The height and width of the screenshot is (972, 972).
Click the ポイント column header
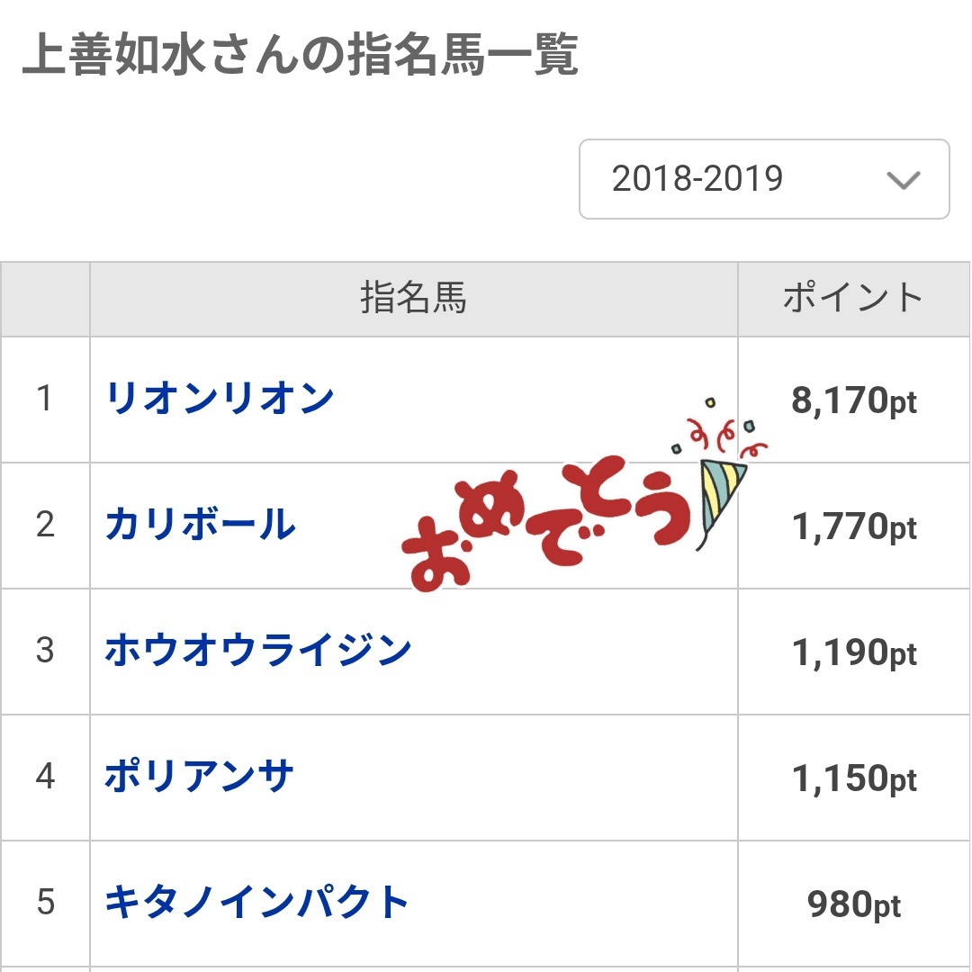tap(853, 298)
